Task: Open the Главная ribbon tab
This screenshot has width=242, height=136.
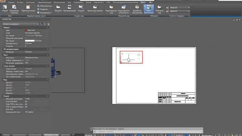Action: tap(11, 2)
